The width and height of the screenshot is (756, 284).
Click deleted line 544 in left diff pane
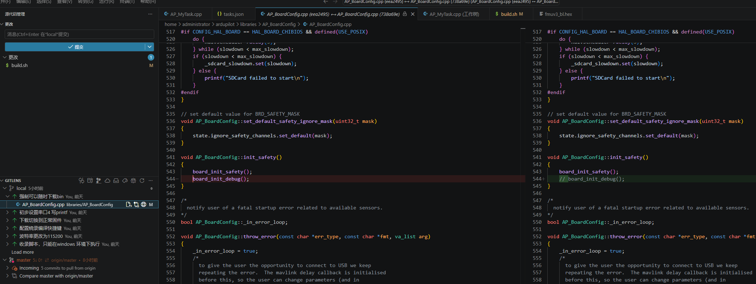click(353, 179)
